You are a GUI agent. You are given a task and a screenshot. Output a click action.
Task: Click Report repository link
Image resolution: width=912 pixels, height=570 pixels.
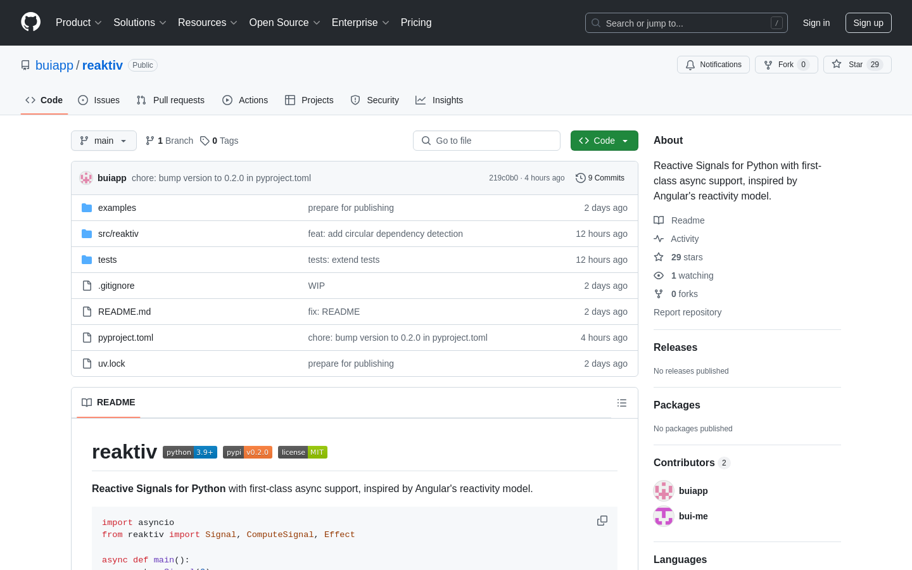point(687,312)
